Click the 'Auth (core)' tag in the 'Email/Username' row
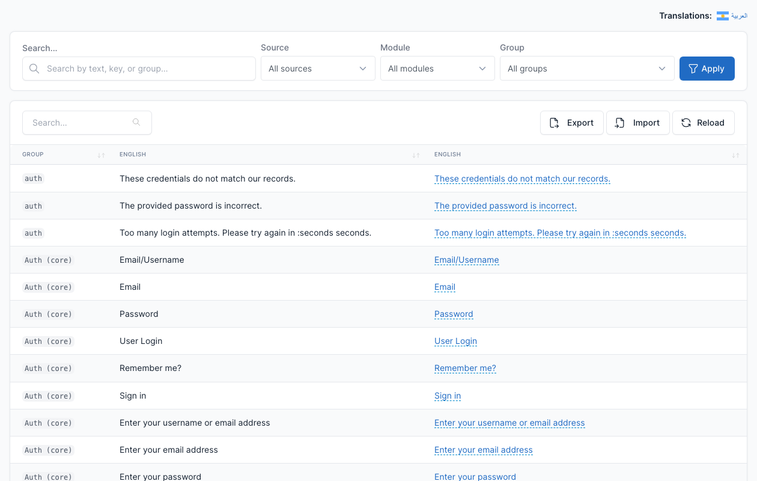Screen dimensions: 757x481 [48, 260]
